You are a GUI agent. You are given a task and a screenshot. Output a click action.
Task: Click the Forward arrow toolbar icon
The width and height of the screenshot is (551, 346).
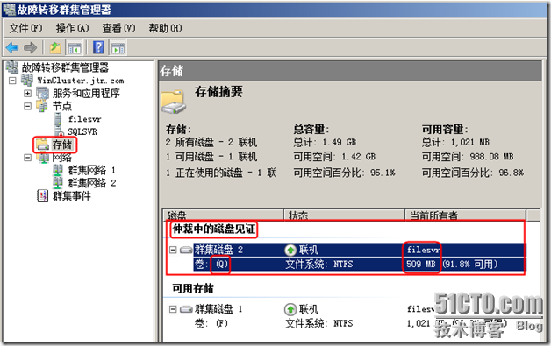[x=30, y=47]
